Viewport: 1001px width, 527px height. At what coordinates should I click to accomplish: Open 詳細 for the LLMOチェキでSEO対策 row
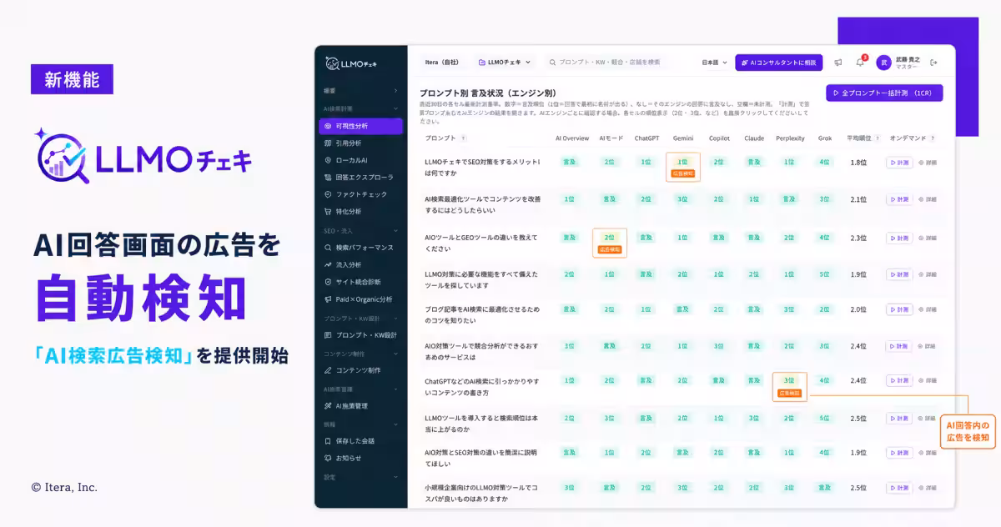click(x=928, y=163)
